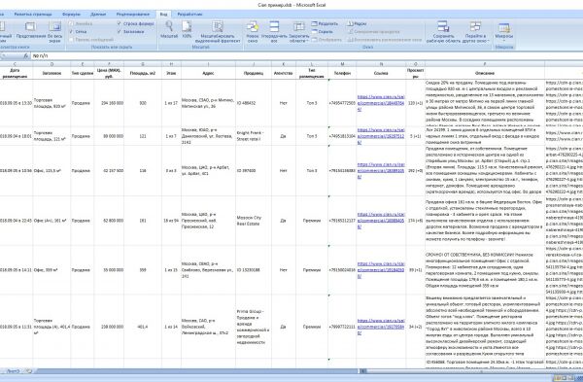
Task: Select the Лист1 sheet tab
Action: (13, 371)
